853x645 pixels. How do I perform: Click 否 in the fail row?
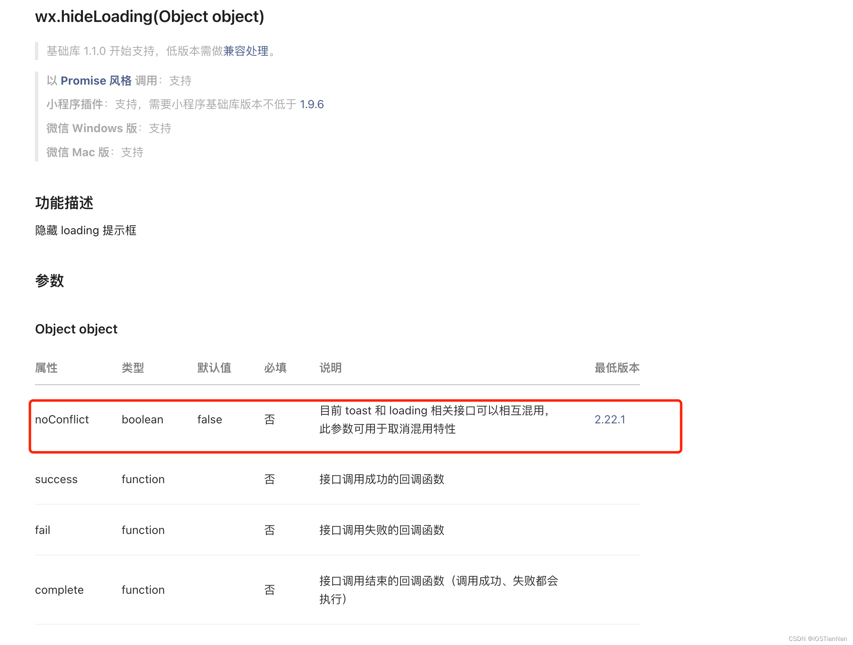[270, 530]
